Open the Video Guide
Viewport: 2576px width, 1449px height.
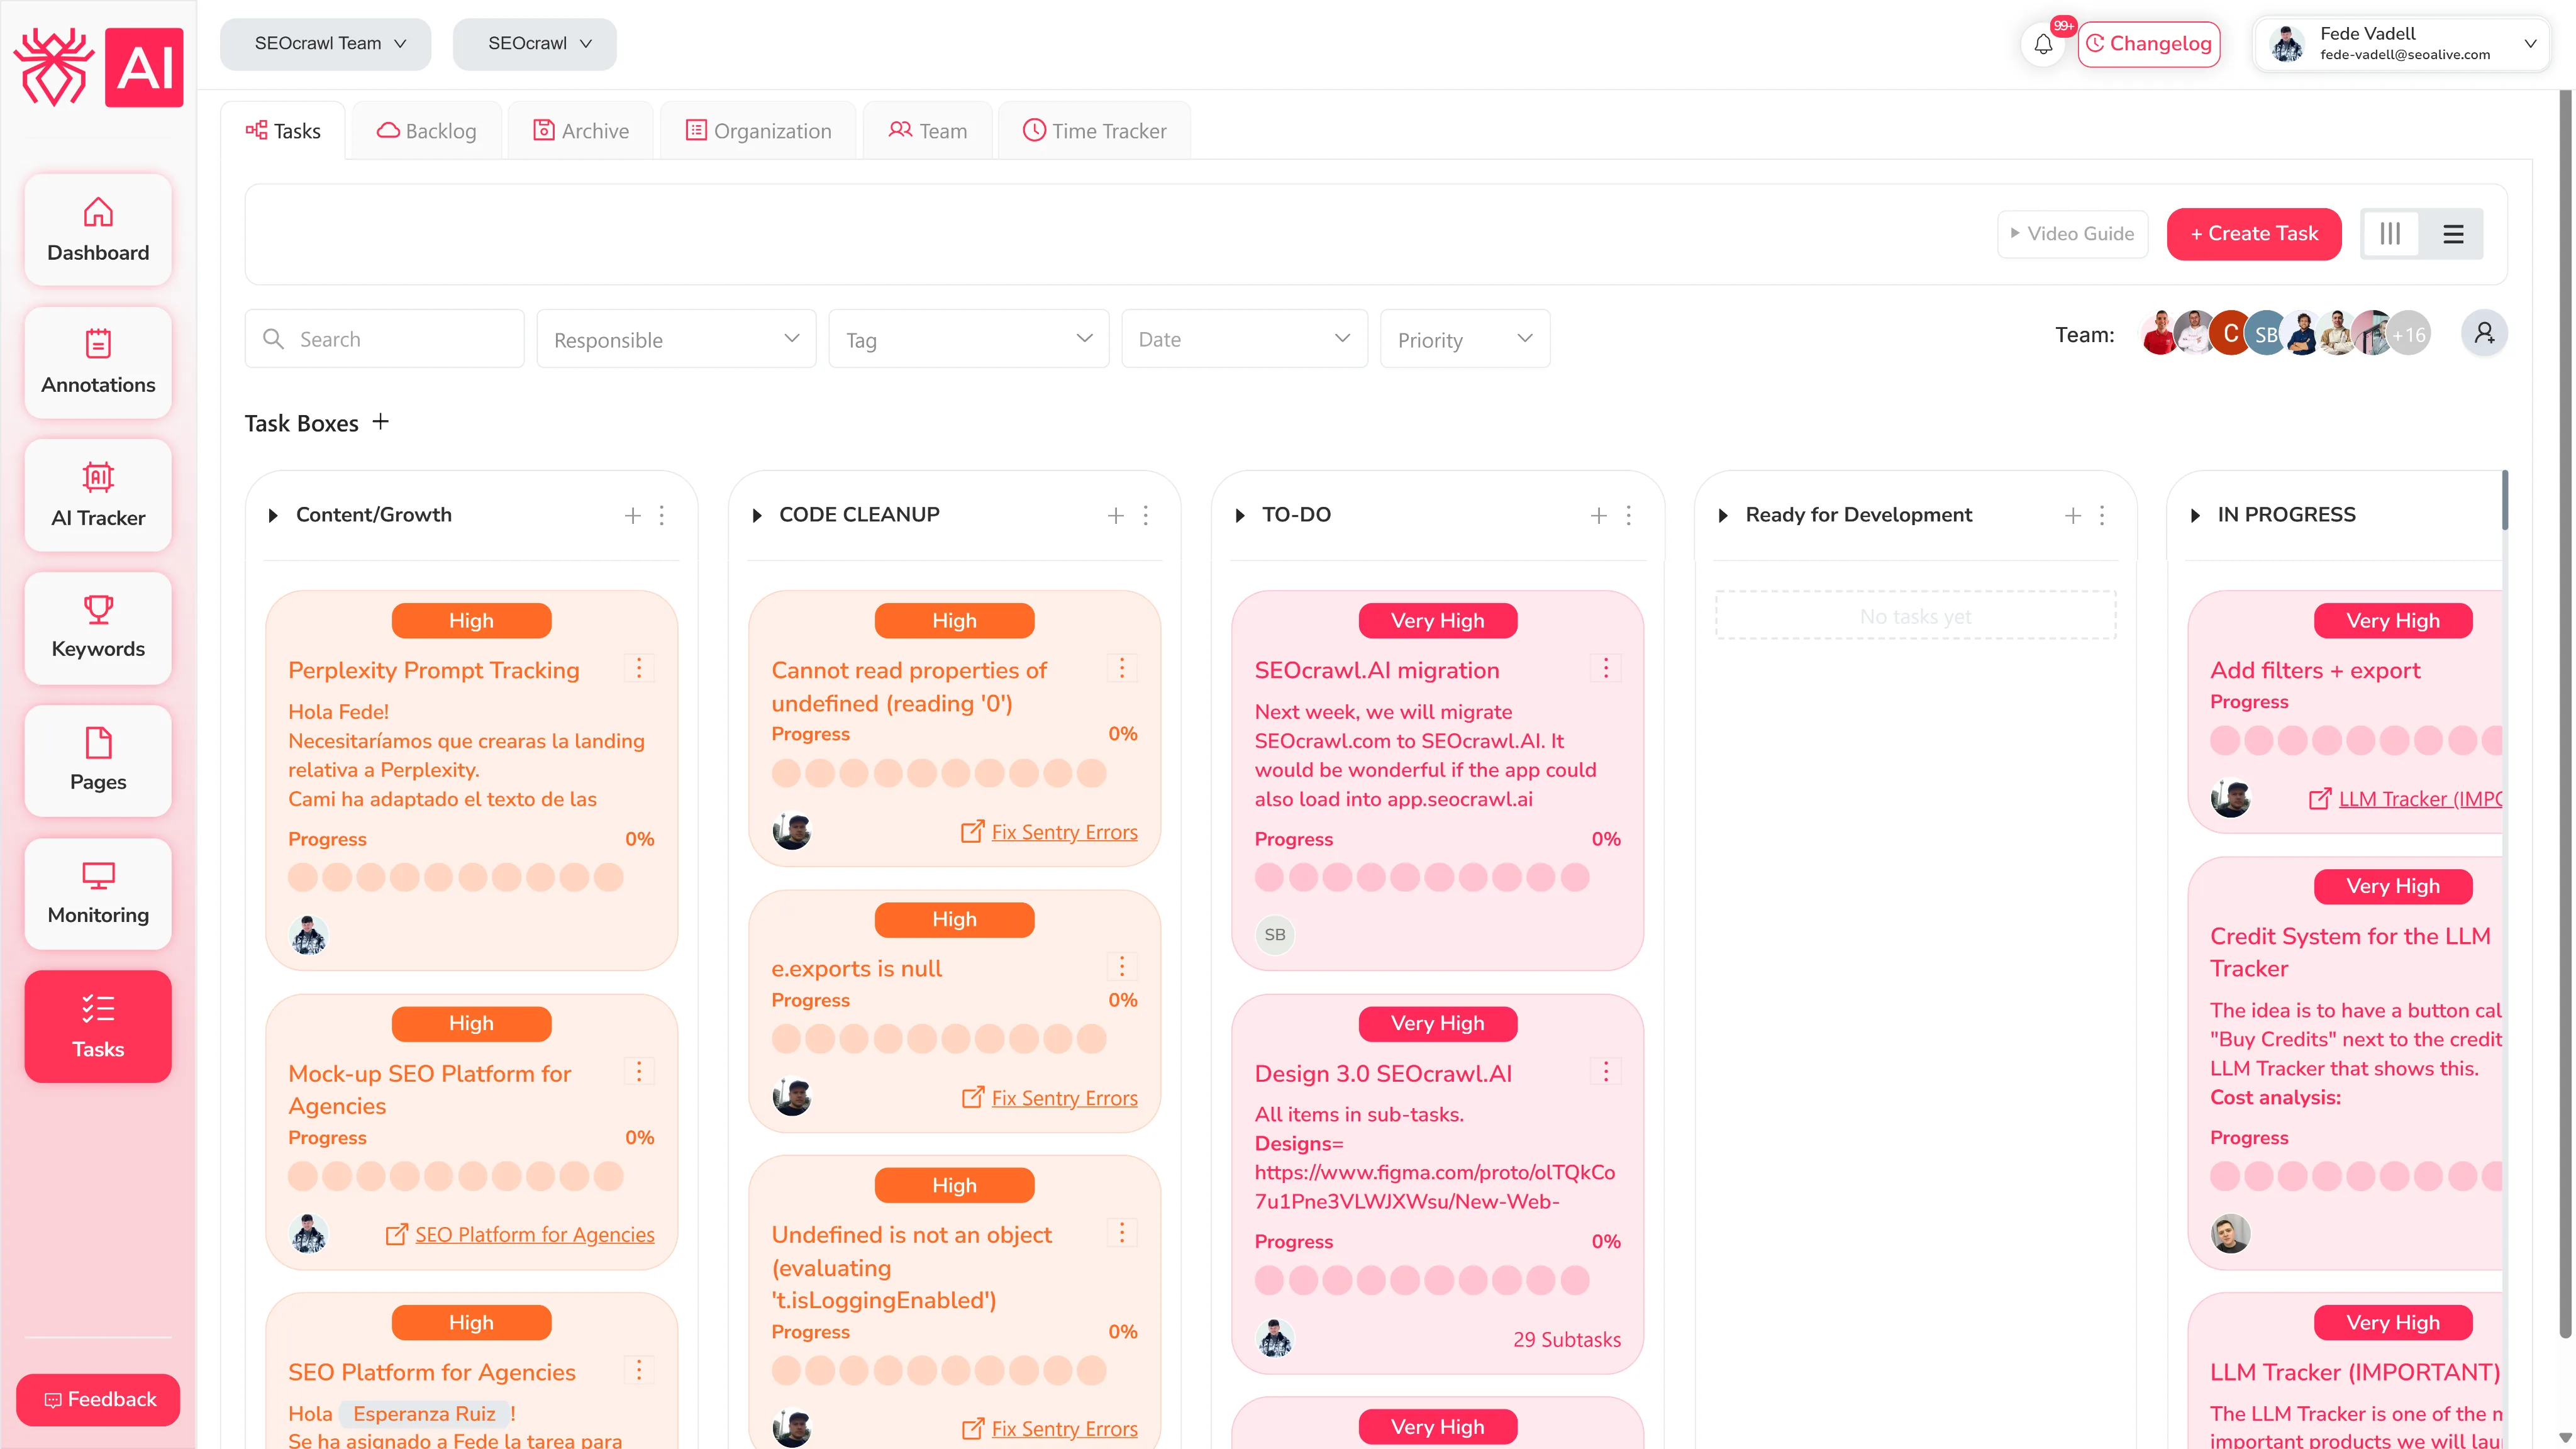tap(2072, 234)
